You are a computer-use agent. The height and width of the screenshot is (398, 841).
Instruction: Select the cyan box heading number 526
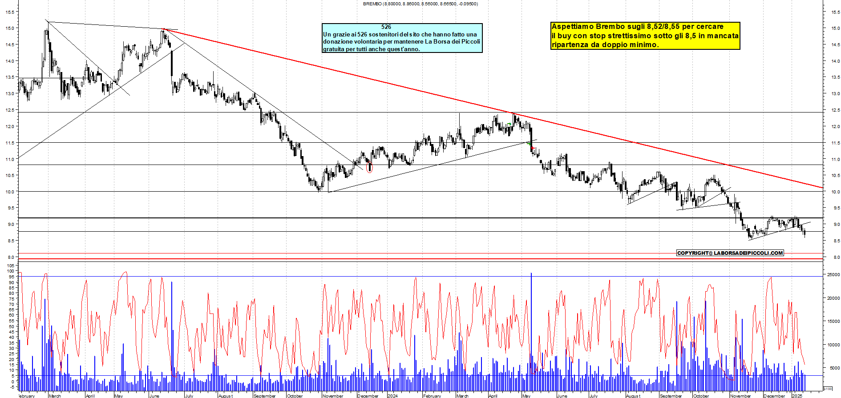click(x=386, y=27)
